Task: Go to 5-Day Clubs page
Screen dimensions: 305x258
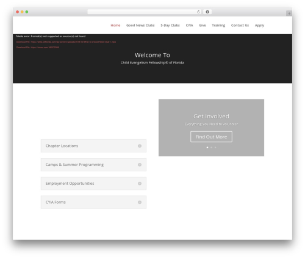Action: (170, 25)
